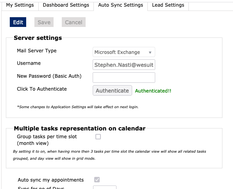This screenshot has height=189, width=233.
Task: Open the Mail Server Type dropdown
Action: (124, 52)
